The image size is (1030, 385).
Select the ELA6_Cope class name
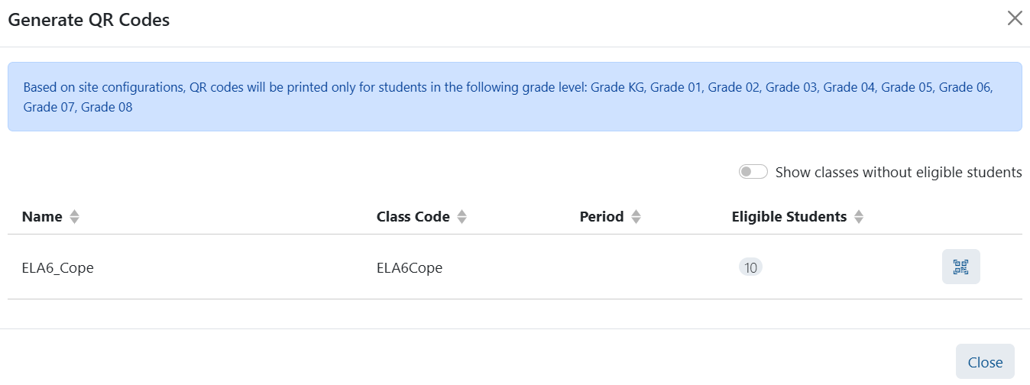point(58,268)
